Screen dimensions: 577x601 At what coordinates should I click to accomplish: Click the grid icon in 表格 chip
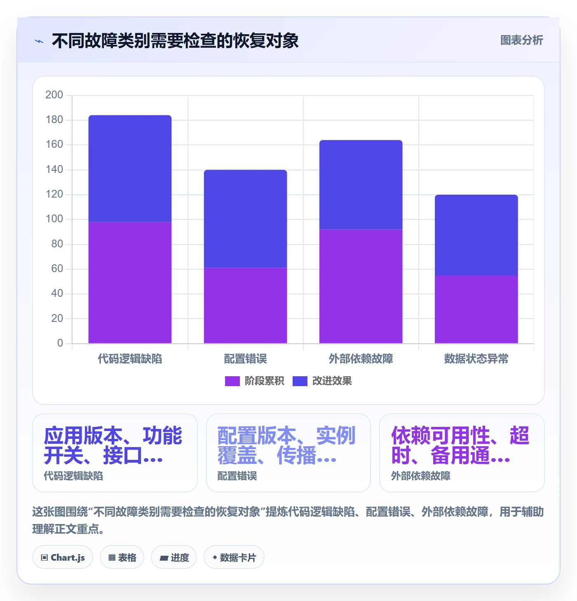coord(112,558)
